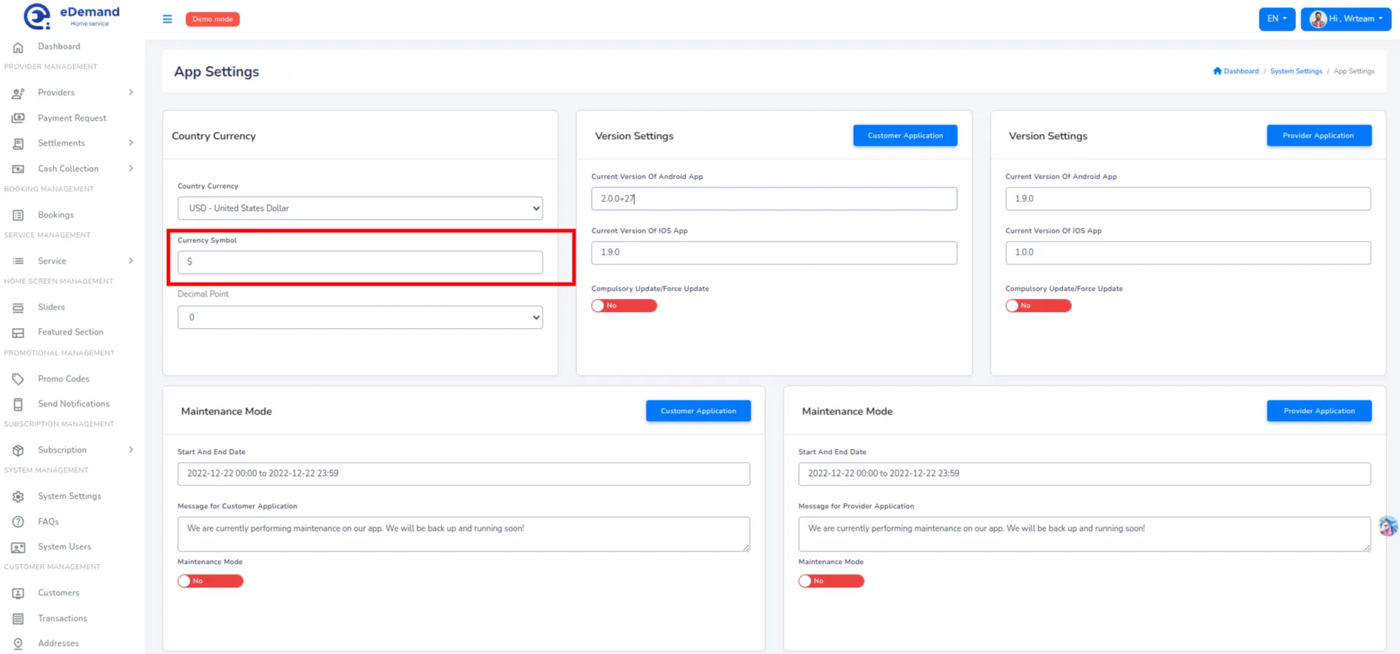This screenshot has height=654, width=1400.
Task: Open the Decimal Point dropdown
Action: [x=360, y=318]
